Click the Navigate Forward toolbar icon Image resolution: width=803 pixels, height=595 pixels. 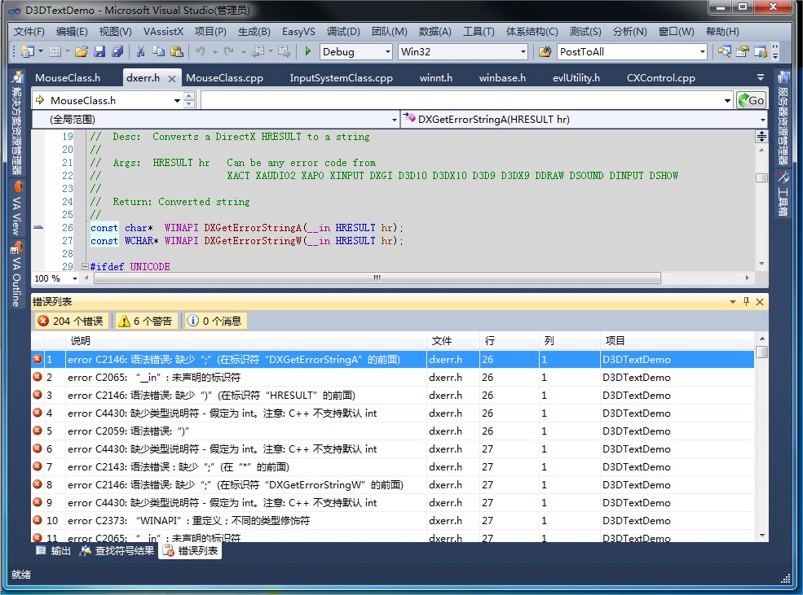(284, 51)
